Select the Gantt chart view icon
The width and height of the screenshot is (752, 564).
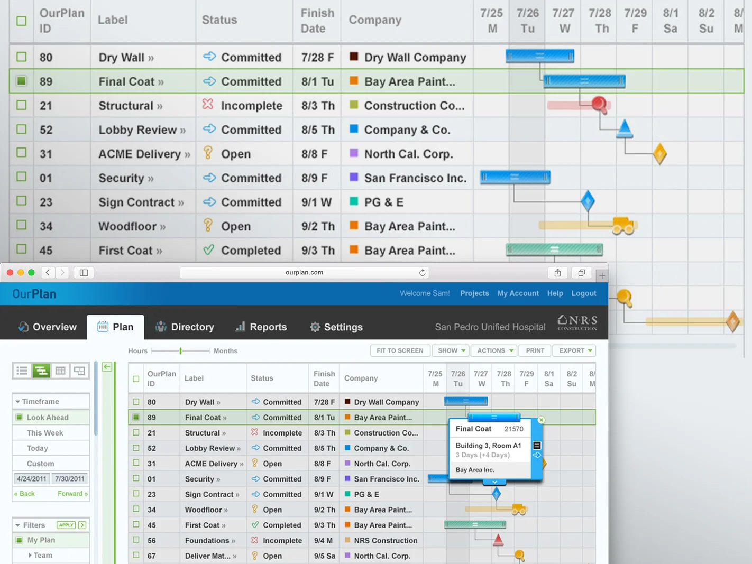pos(41,371)
